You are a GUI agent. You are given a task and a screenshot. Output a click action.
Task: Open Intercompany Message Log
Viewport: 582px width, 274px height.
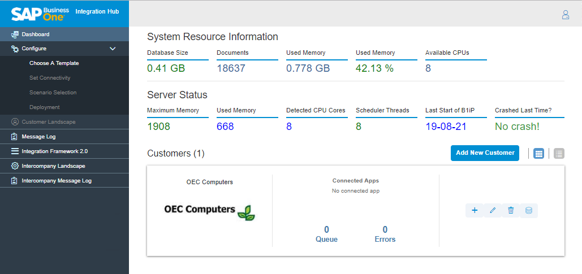tap(56, 181)
